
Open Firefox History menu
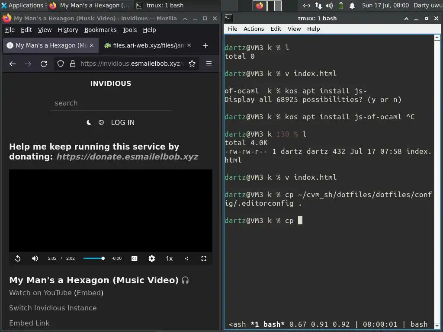pos(68,30)
